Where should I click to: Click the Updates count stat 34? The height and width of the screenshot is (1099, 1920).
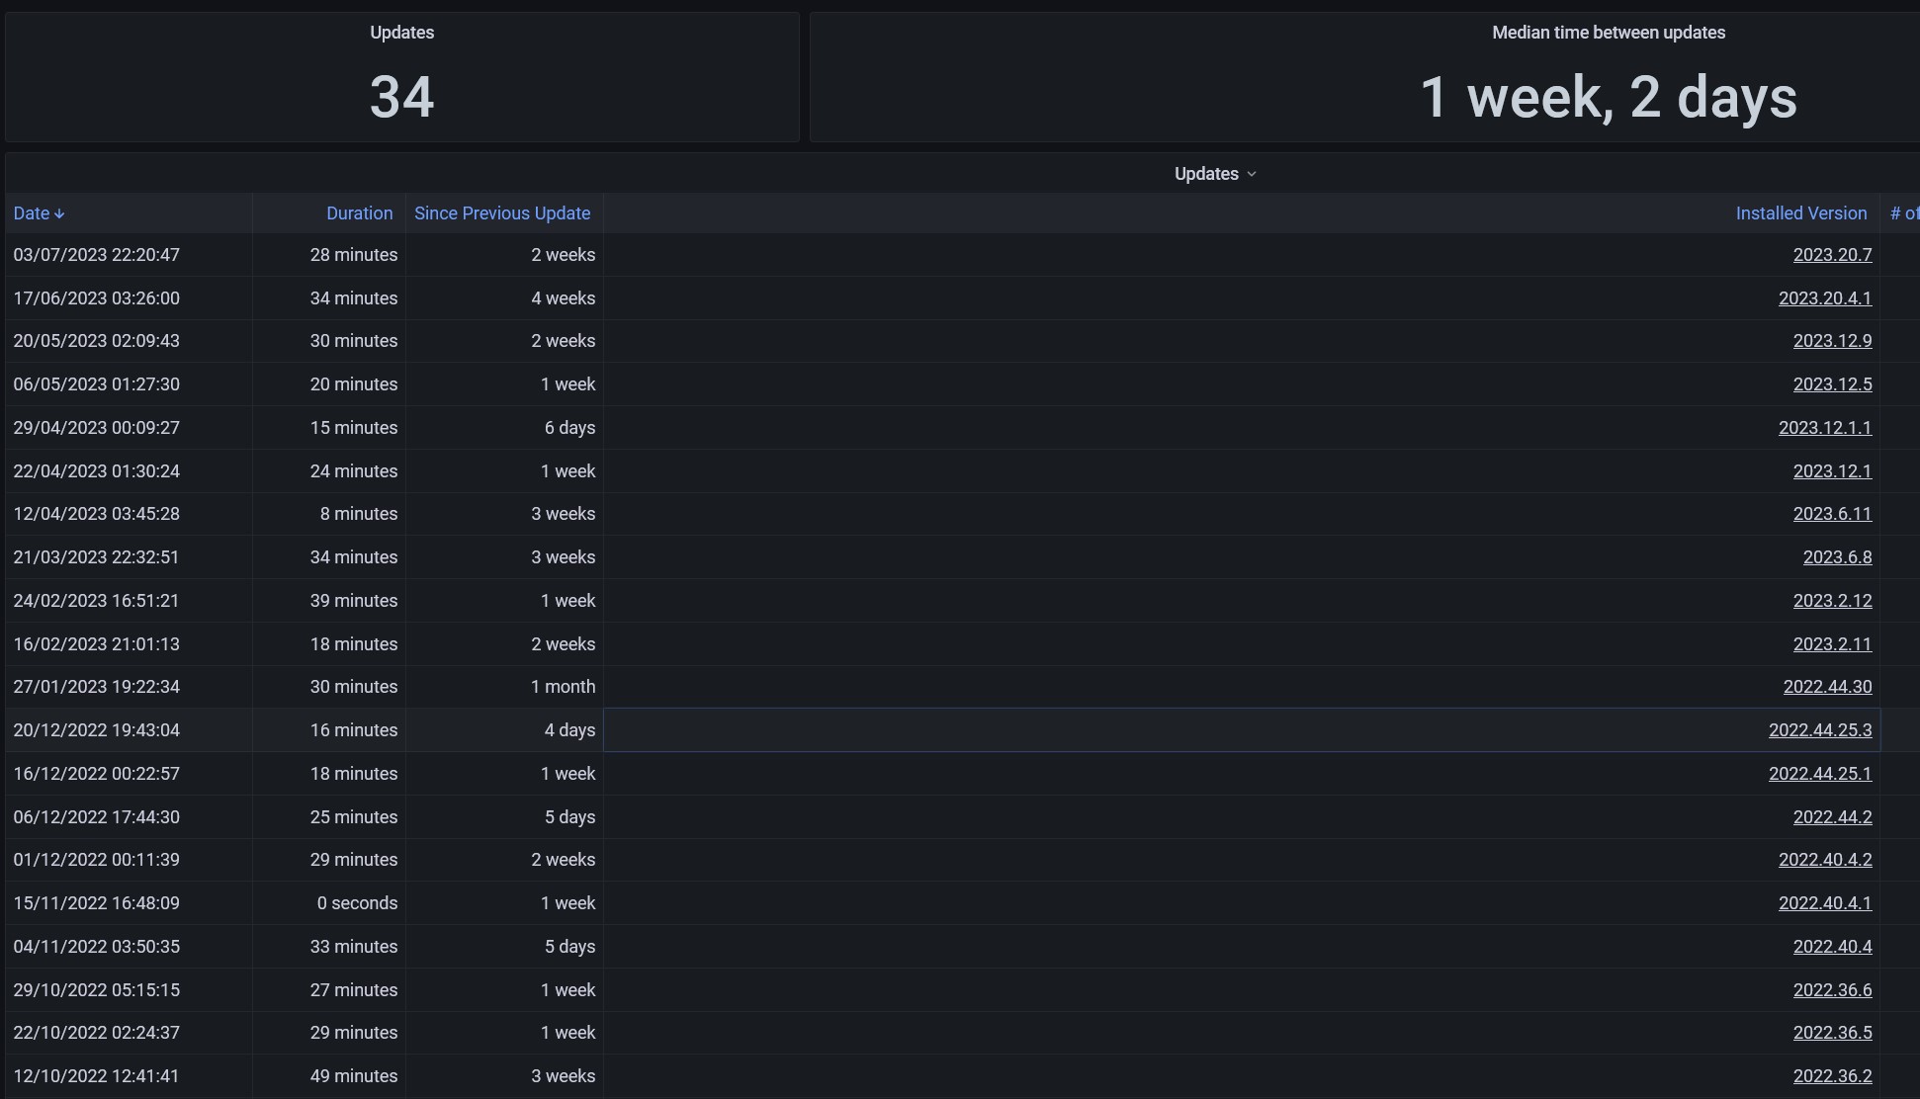(401, 98)
